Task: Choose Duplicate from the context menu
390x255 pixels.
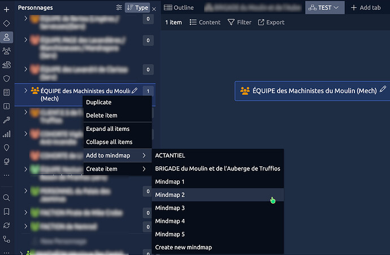Action: tap(118, 102)
